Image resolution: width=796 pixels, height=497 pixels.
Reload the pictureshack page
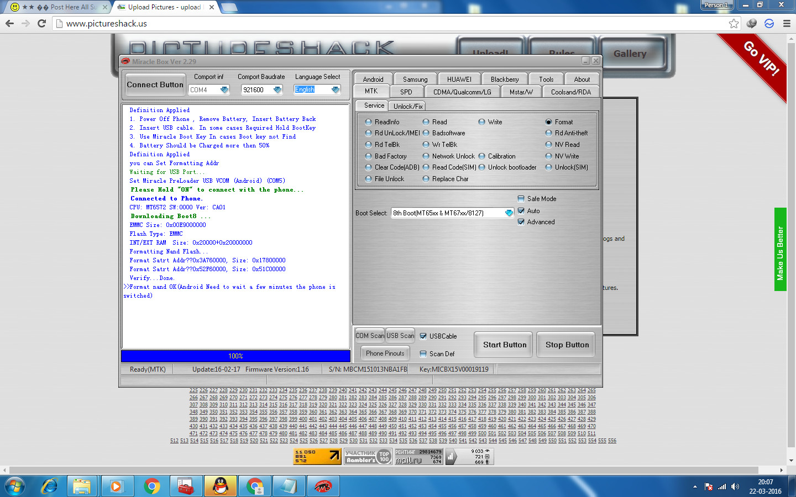pyautogui.click(x=41, y=23)
